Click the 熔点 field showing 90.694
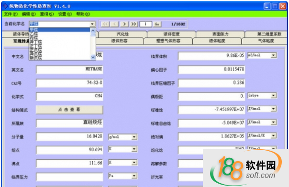 70,150
